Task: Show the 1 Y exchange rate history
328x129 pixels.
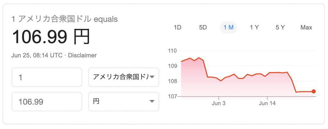Action: point(254,27)
